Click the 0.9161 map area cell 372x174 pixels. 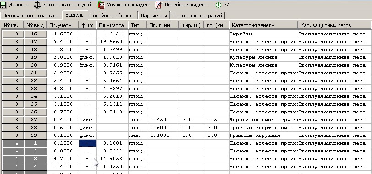tap(112, 65)
